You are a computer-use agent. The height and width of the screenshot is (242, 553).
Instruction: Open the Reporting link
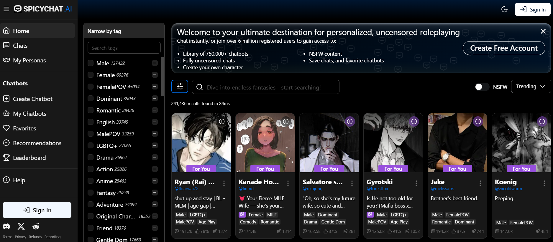(52, 237)
